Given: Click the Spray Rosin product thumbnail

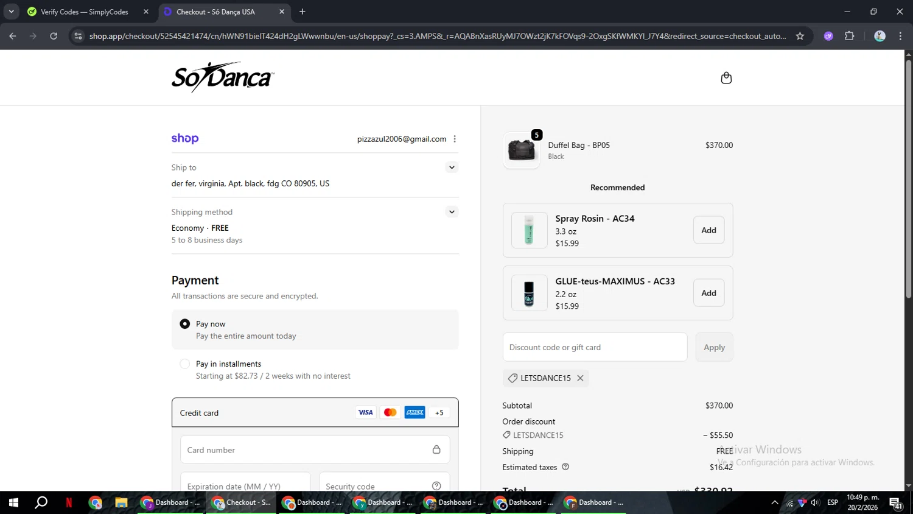Looking at the screenshot, I should [529, 230].
